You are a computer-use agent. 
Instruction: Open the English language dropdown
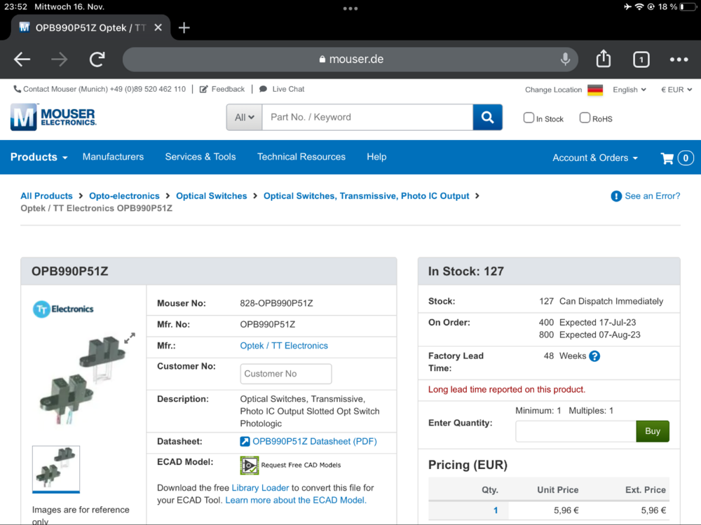click(629, 90)
